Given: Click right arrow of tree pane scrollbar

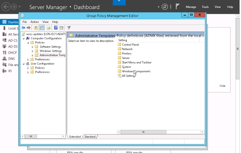Looking at the screenshot, I should pyautogui.click(x=63, y=136).
